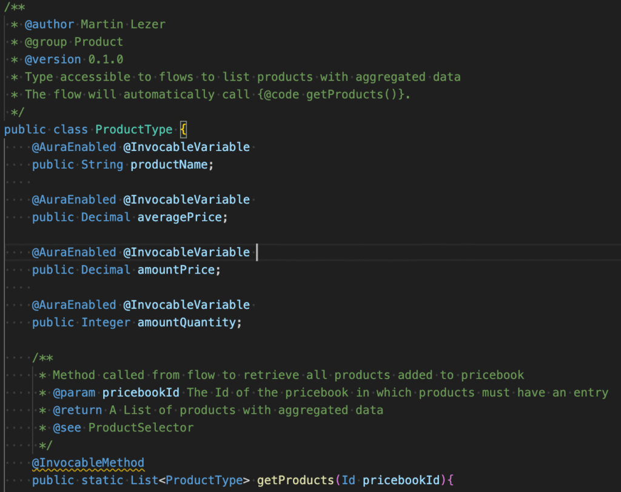Click the {@code getProducts()} reference in the comment
Image resolution: width=621 pixels, height=492 pixels.
[330, 95]
